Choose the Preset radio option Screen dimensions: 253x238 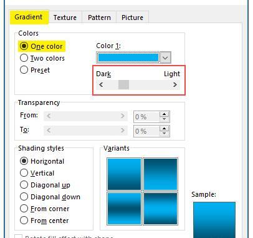click(x=24, y=70)
